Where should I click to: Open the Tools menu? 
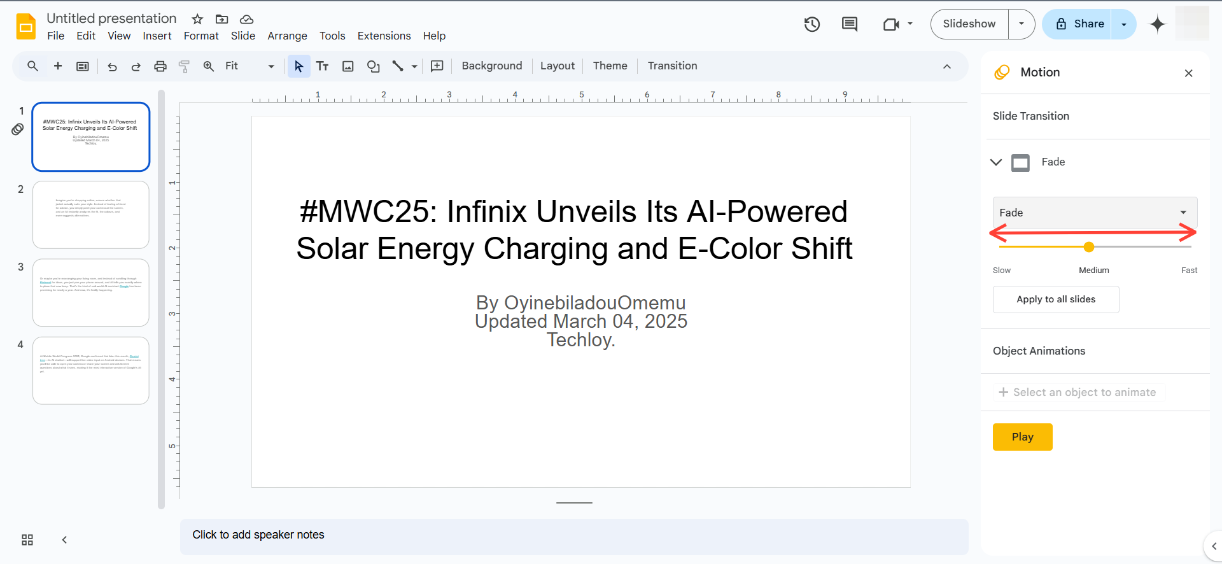[x=332, y=36]
